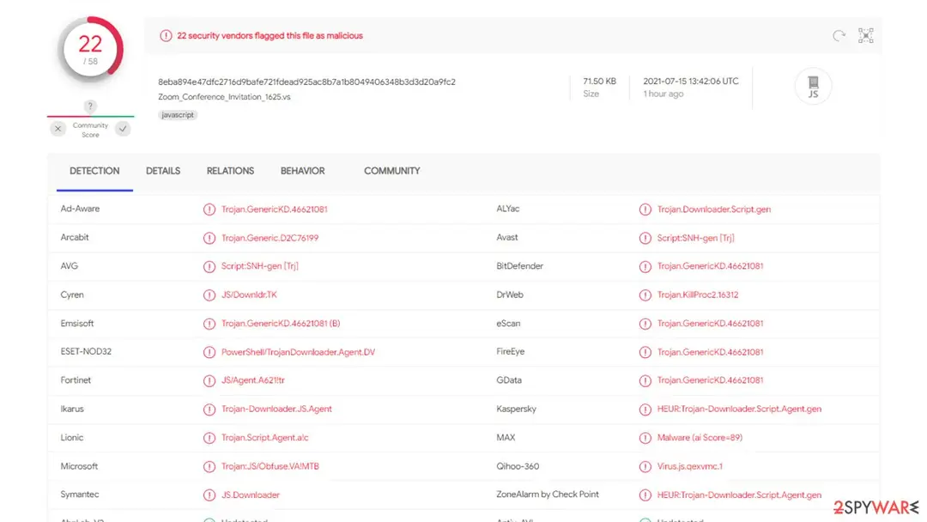Click JS/Downldr.TK detection name
This screenshot has width=927, height=522.
pos(249,294)
